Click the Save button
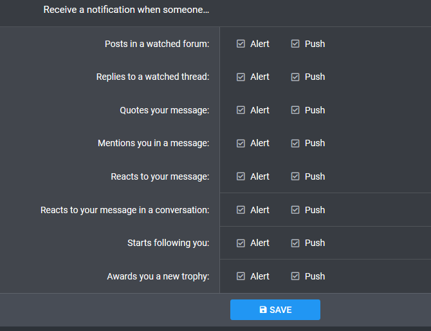 click(x=275, y=310)
